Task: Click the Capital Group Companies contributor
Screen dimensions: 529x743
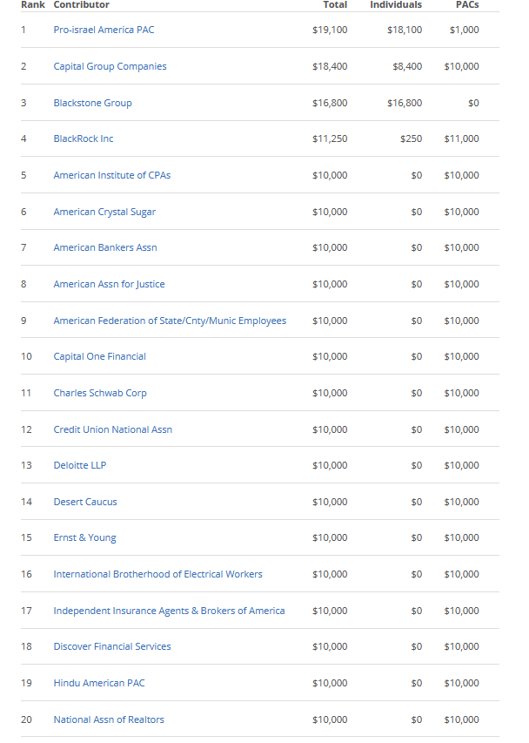Action: tap(110, 66)
